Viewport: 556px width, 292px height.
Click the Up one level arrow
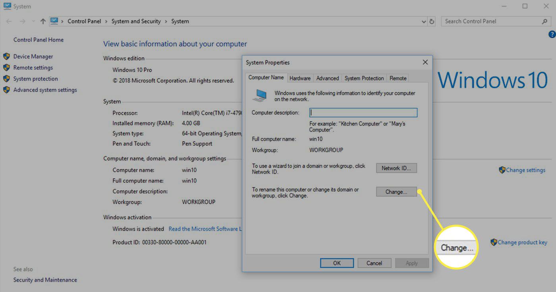pos(43,21)
